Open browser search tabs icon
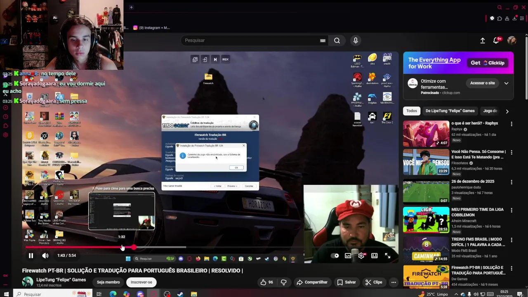Screen dimensions: 528x297 coord(499,7)
